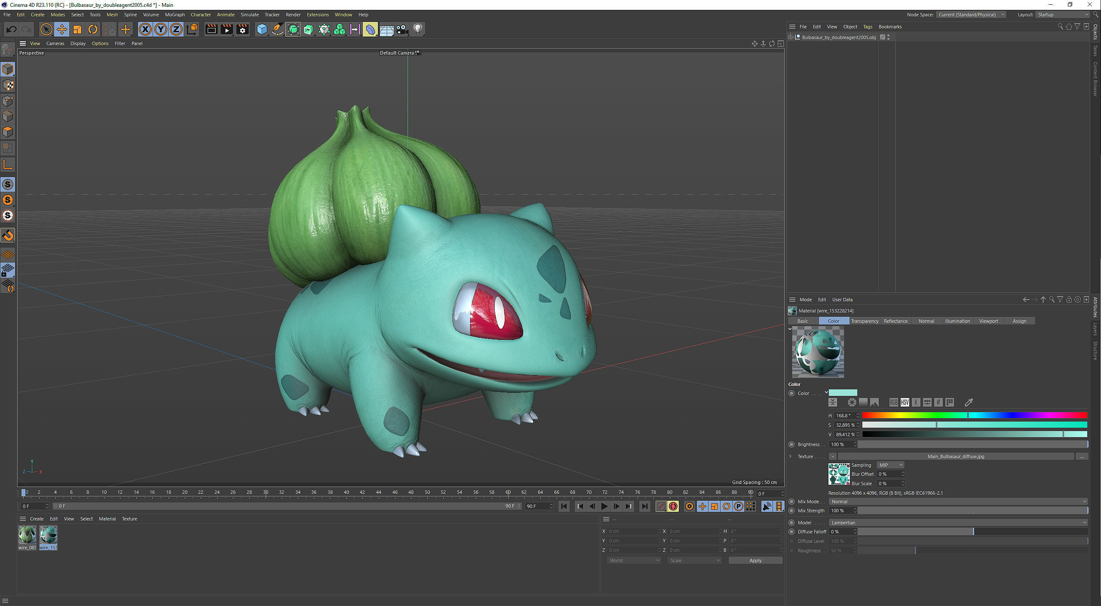Open World coordinate system dropdown
Viewport: 1101px width, 606px height.
click(634, 560)
